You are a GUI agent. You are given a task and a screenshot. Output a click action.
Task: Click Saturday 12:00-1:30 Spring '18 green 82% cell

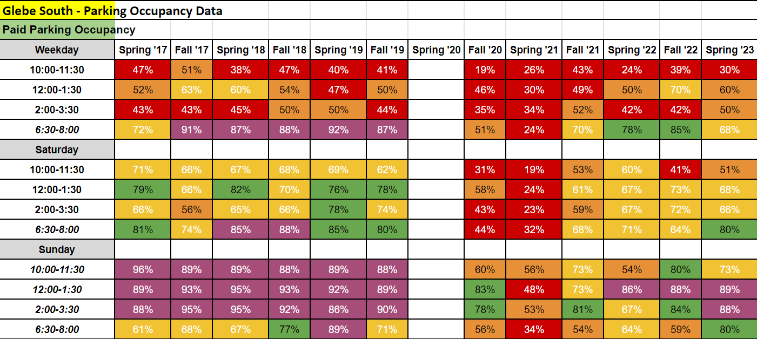240,189
